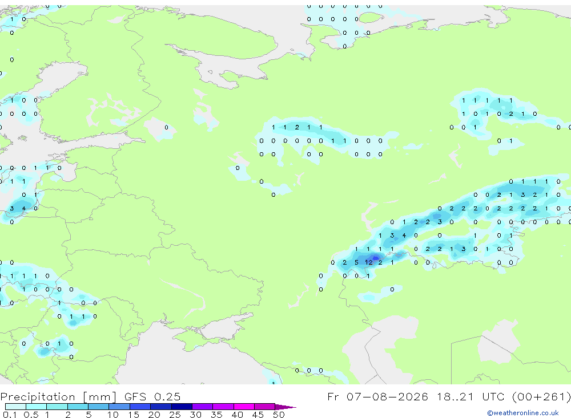The width and height of the screenshot is (571, 418).
Task: Click the '12' precipitation value on the map
Action: pos(368,262)
